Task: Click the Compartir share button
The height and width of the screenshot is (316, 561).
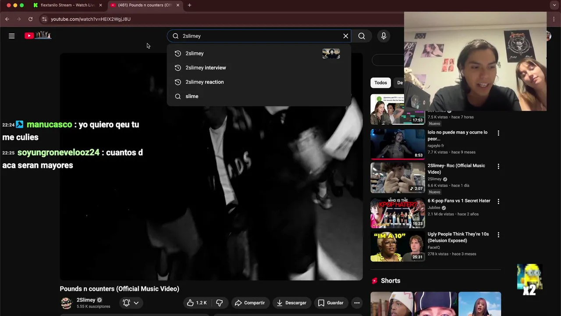Action: [250, 303]
